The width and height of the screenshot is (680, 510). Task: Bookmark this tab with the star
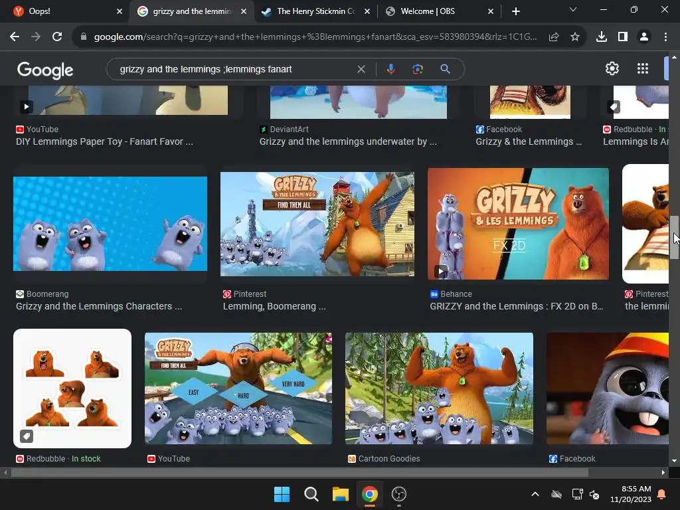coord(575,37)
